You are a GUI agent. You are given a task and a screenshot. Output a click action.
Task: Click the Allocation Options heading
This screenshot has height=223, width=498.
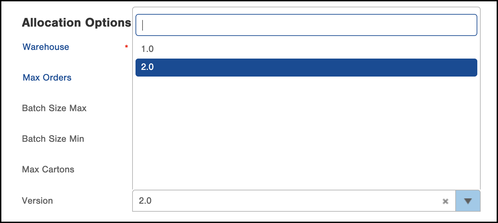pyautogui.click(x=76, y=23)
